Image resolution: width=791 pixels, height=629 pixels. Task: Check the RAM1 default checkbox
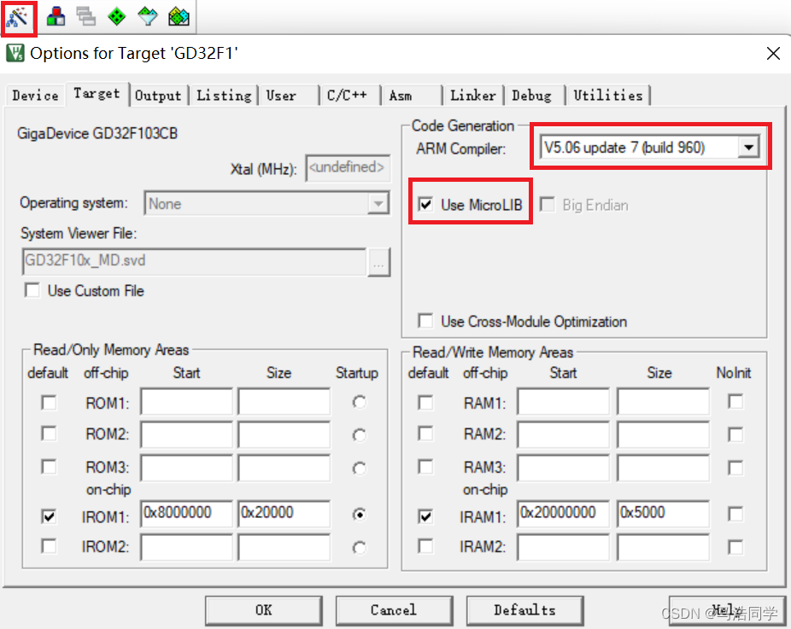(x=425, y=403)
